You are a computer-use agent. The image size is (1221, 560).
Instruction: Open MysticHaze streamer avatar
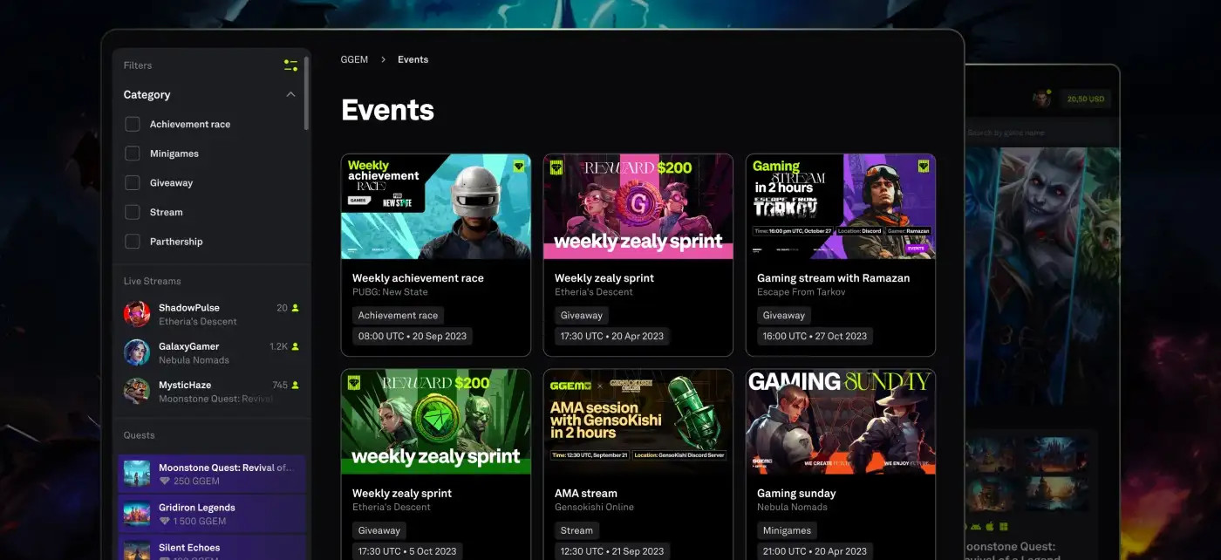click(137, 391)
